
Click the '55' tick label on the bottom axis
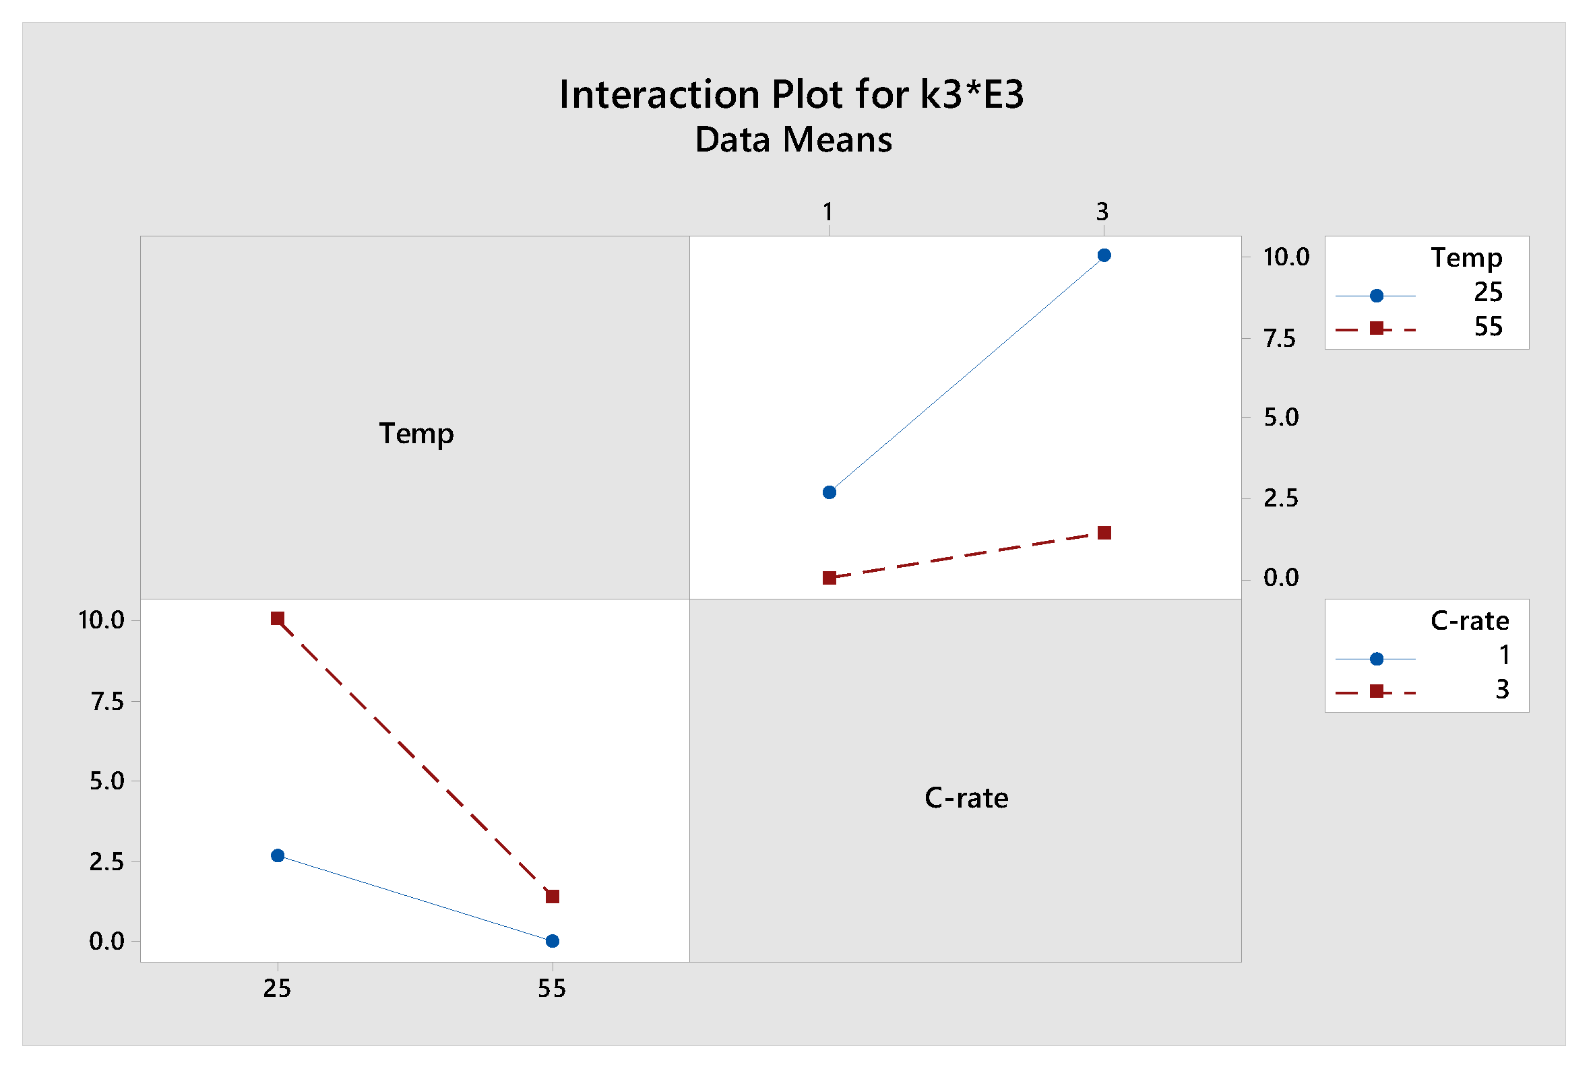click(552, 989)
